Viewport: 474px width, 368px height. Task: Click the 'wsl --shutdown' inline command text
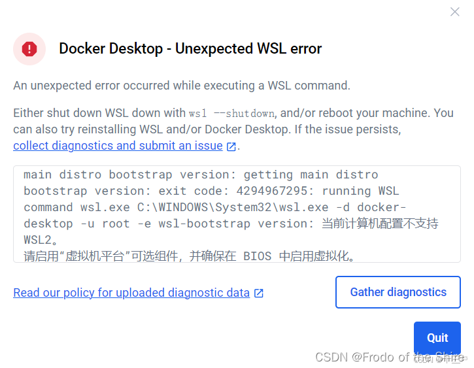(x=231, y=114)
